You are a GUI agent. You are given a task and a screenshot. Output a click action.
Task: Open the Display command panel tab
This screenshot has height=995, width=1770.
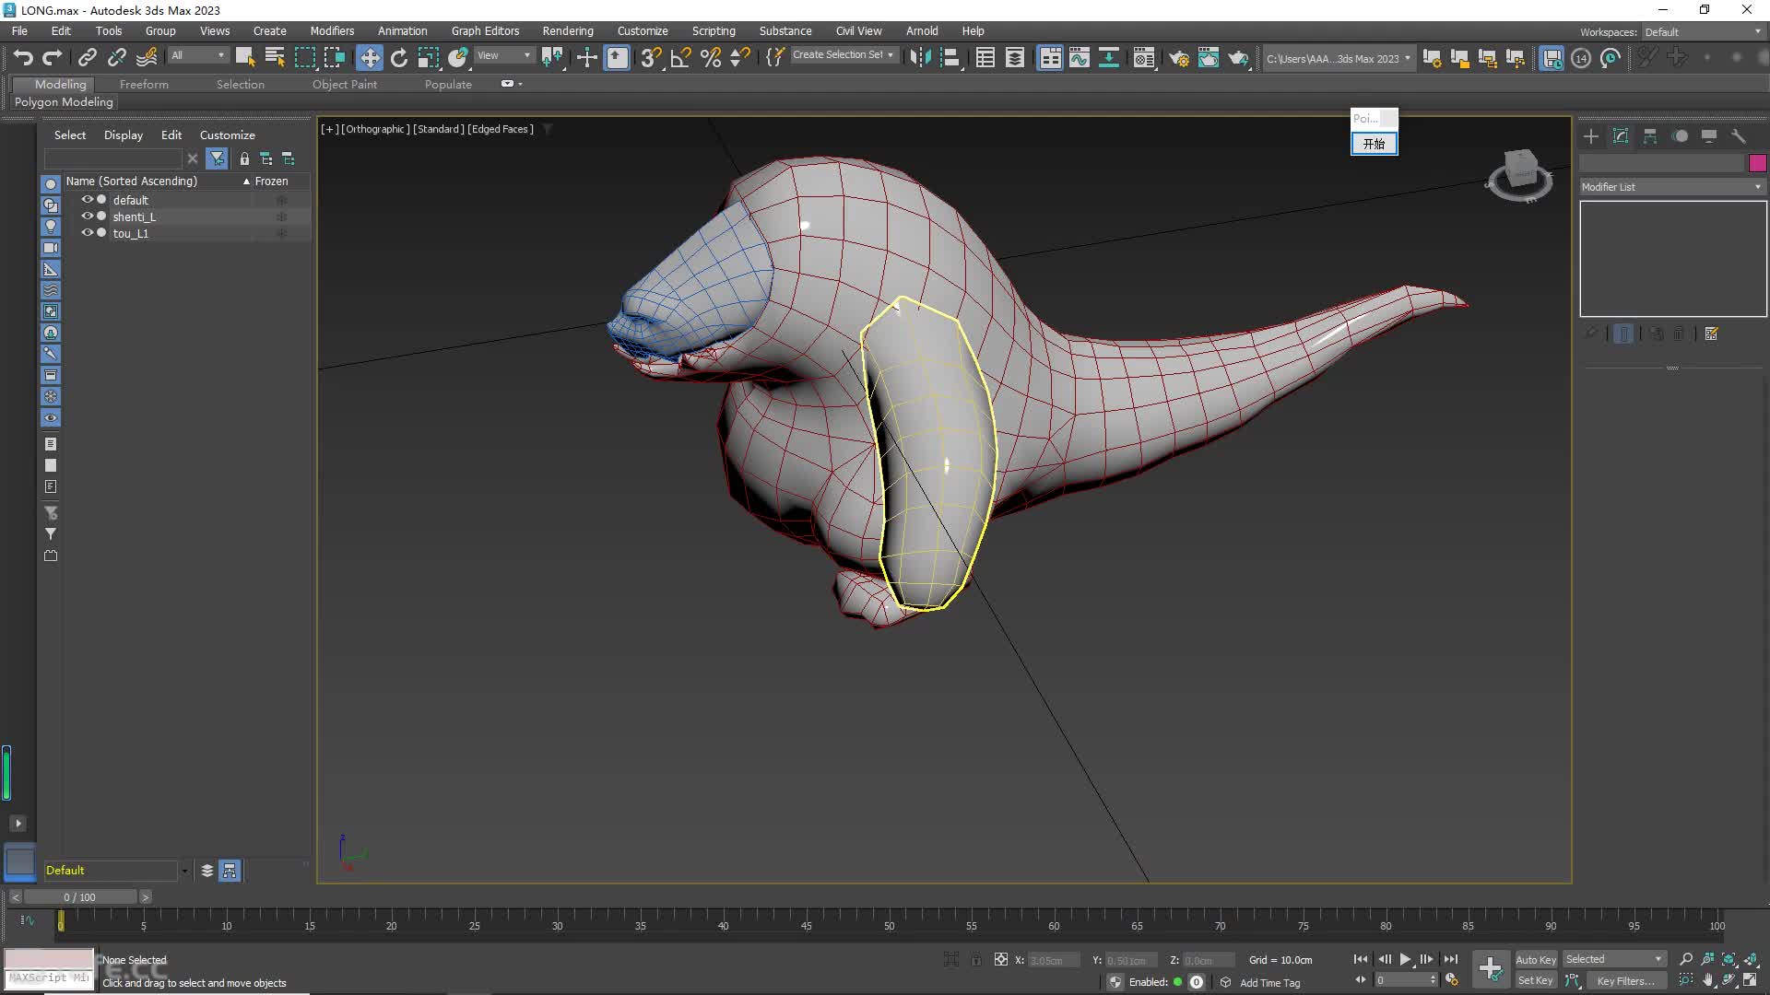click(x=1709, y=136)
